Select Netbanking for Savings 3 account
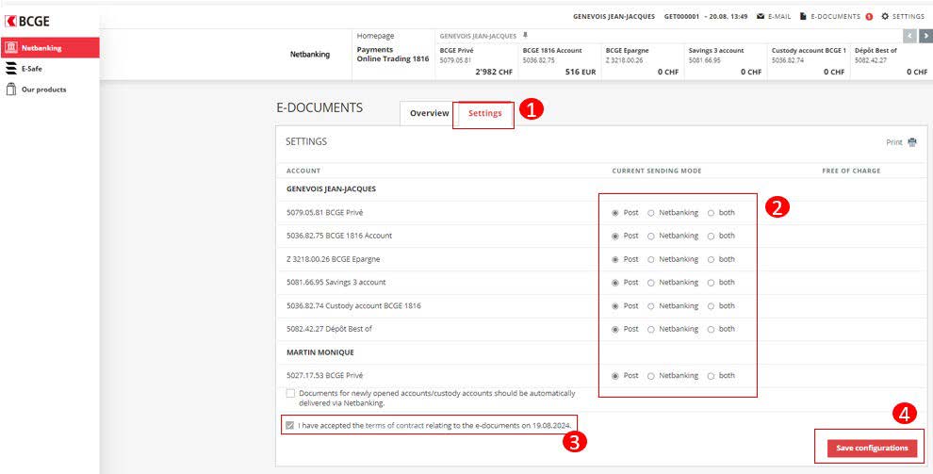The image size is (933, 474). (x=651, y=283)
